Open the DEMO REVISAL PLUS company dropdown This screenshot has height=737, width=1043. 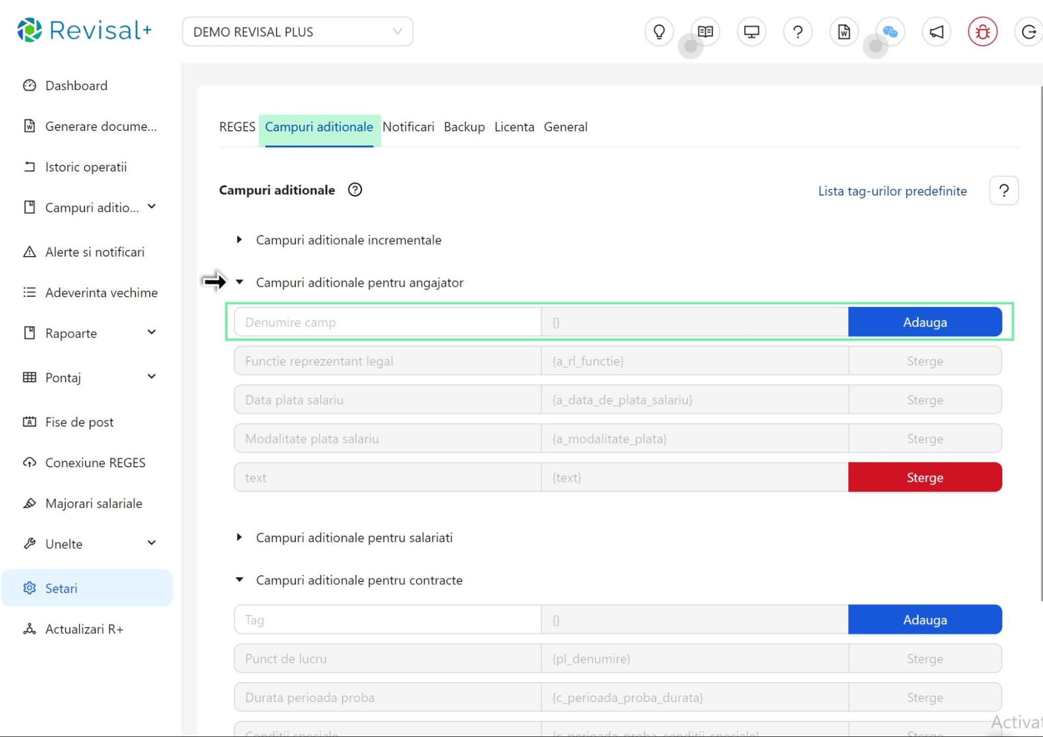tap(297, 32)
